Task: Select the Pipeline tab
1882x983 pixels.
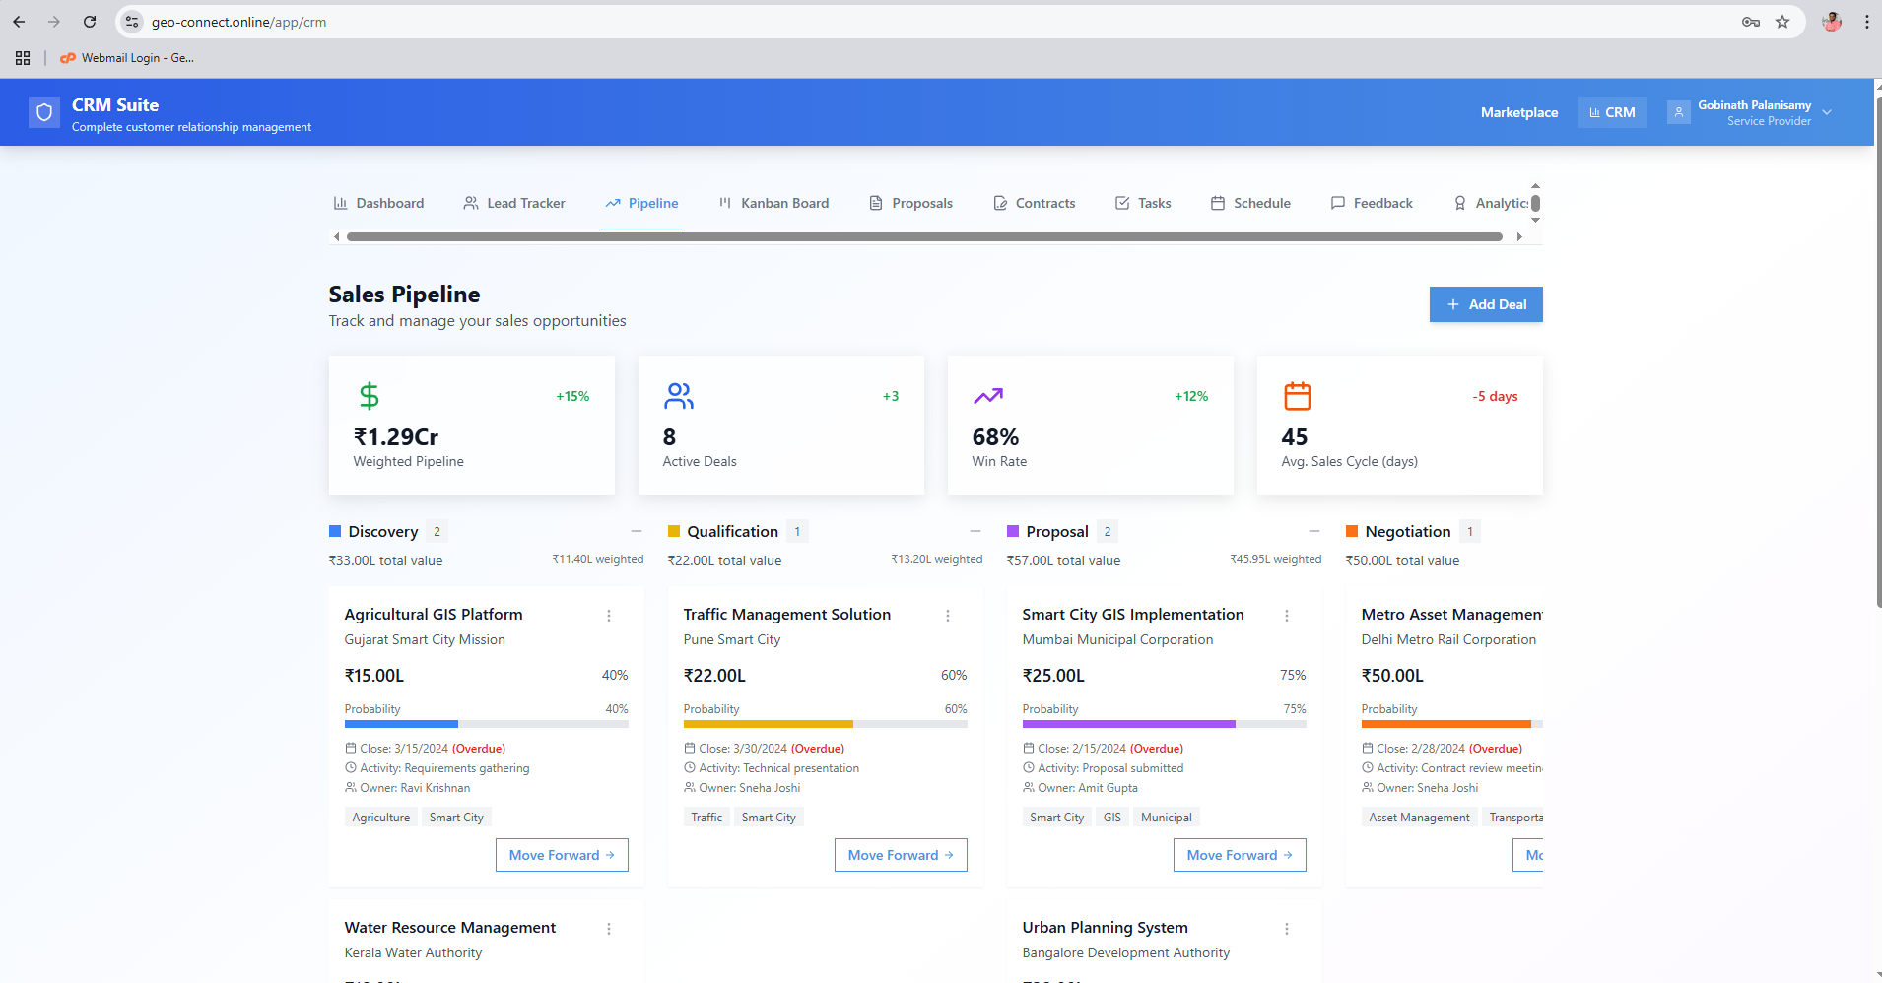Action: [x=641, y=203]
